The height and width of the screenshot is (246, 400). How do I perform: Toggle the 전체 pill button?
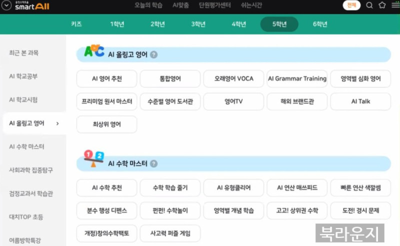coord(351,5)
